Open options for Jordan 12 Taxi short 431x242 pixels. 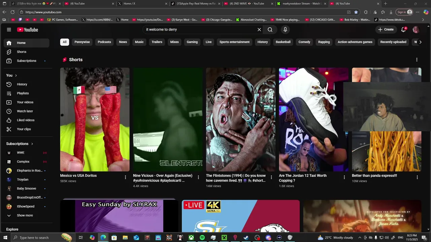[x=344, y=177]
